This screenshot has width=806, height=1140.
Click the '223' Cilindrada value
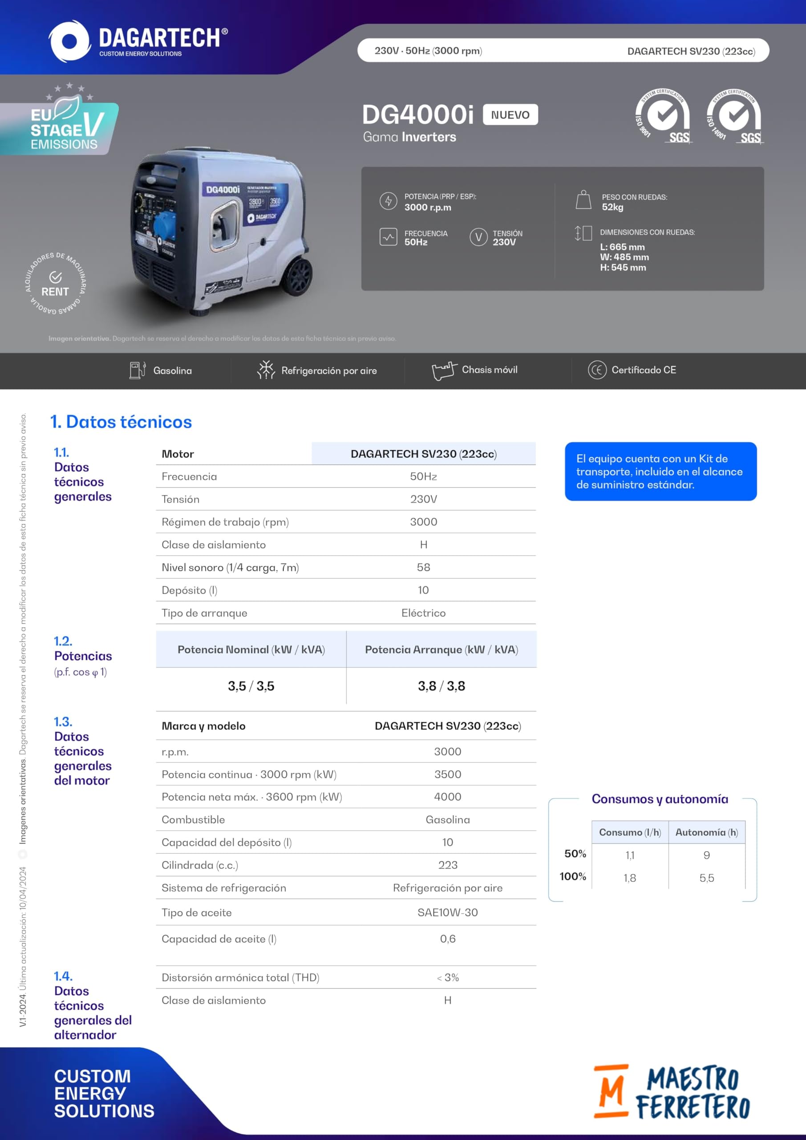[x=448, y=865]
